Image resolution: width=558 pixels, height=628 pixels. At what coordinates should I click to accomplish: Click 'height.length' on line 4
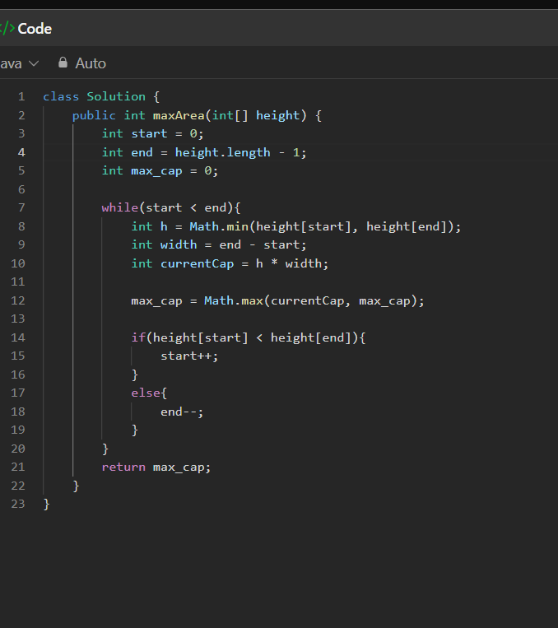point(223,152)
